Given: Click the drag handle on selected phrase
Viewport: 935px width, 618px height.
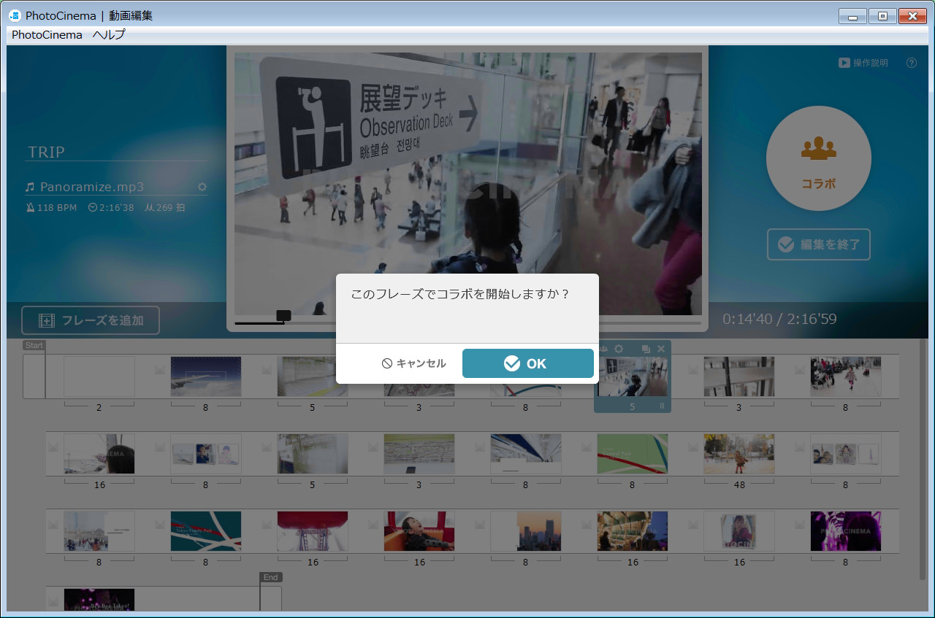Looking at the screenshot, I should (x=663, y=406).
